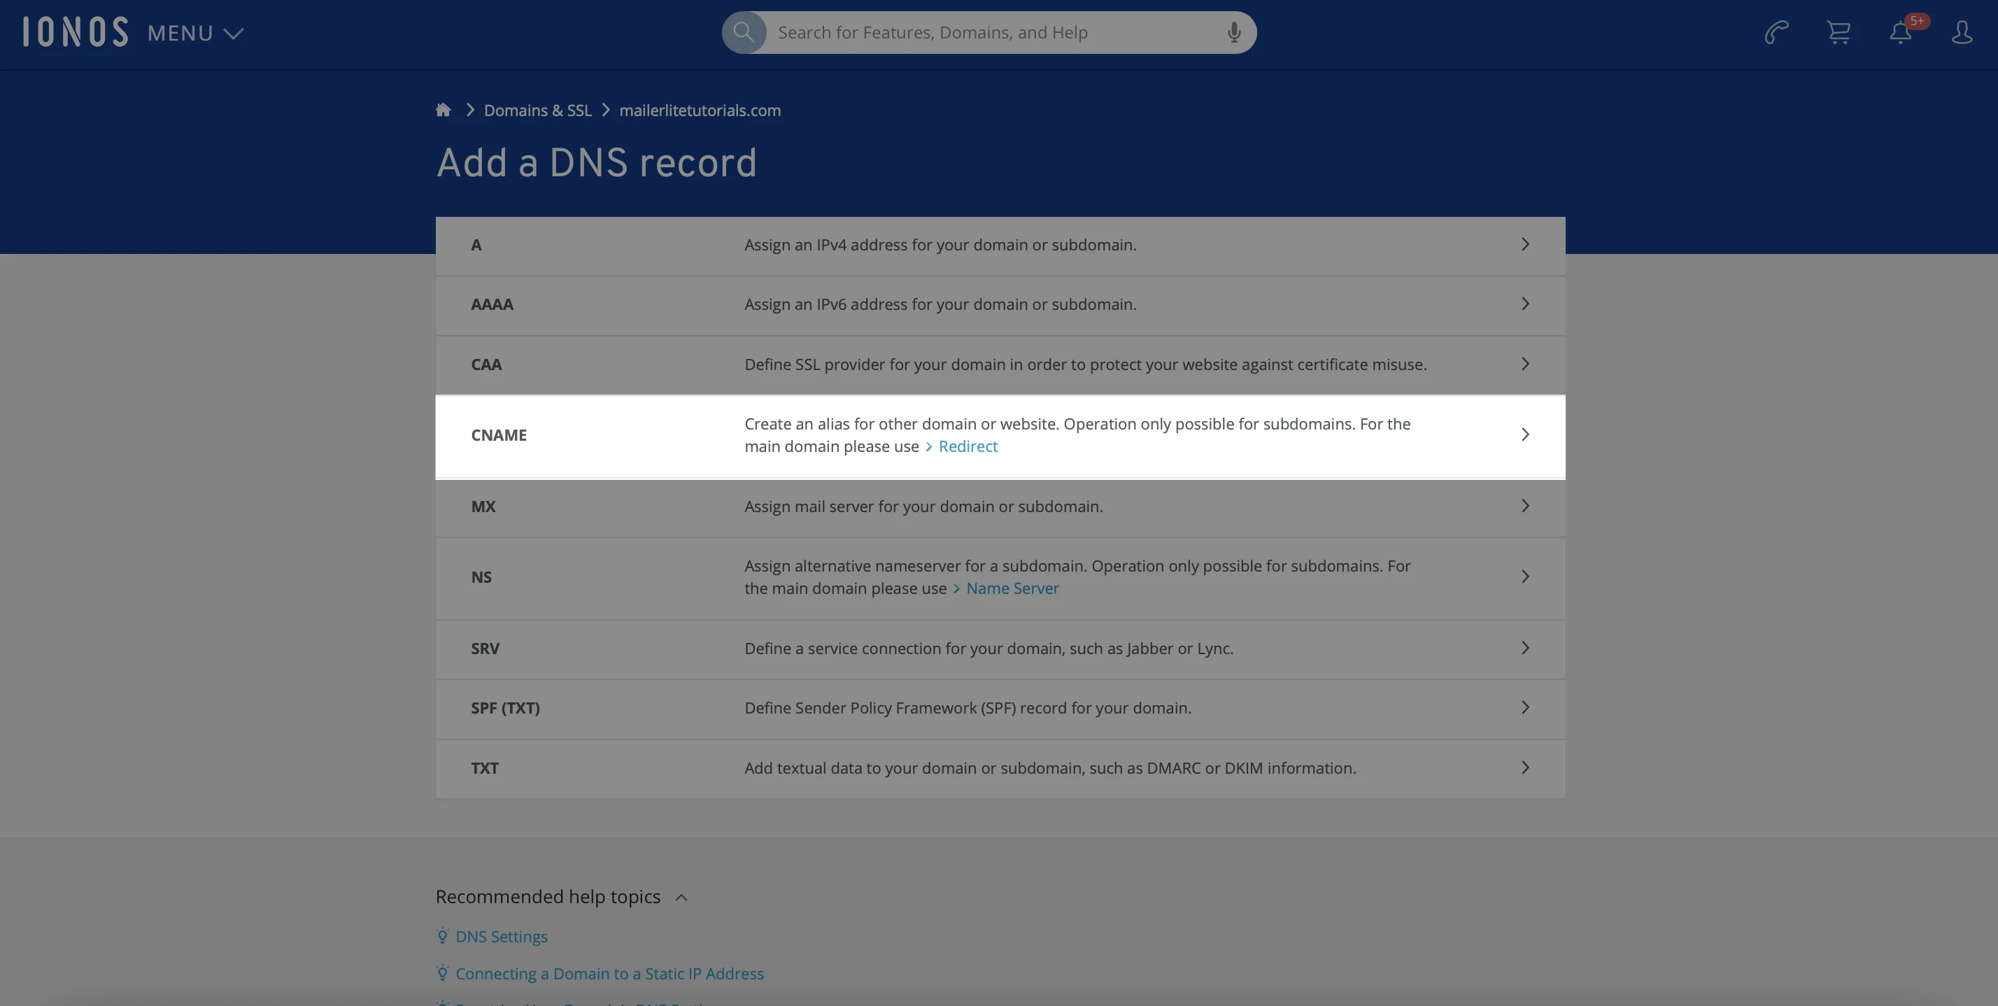Collapse Recommended help topics section
The image size is (1998, 1006).
click(x=681, y=898)
